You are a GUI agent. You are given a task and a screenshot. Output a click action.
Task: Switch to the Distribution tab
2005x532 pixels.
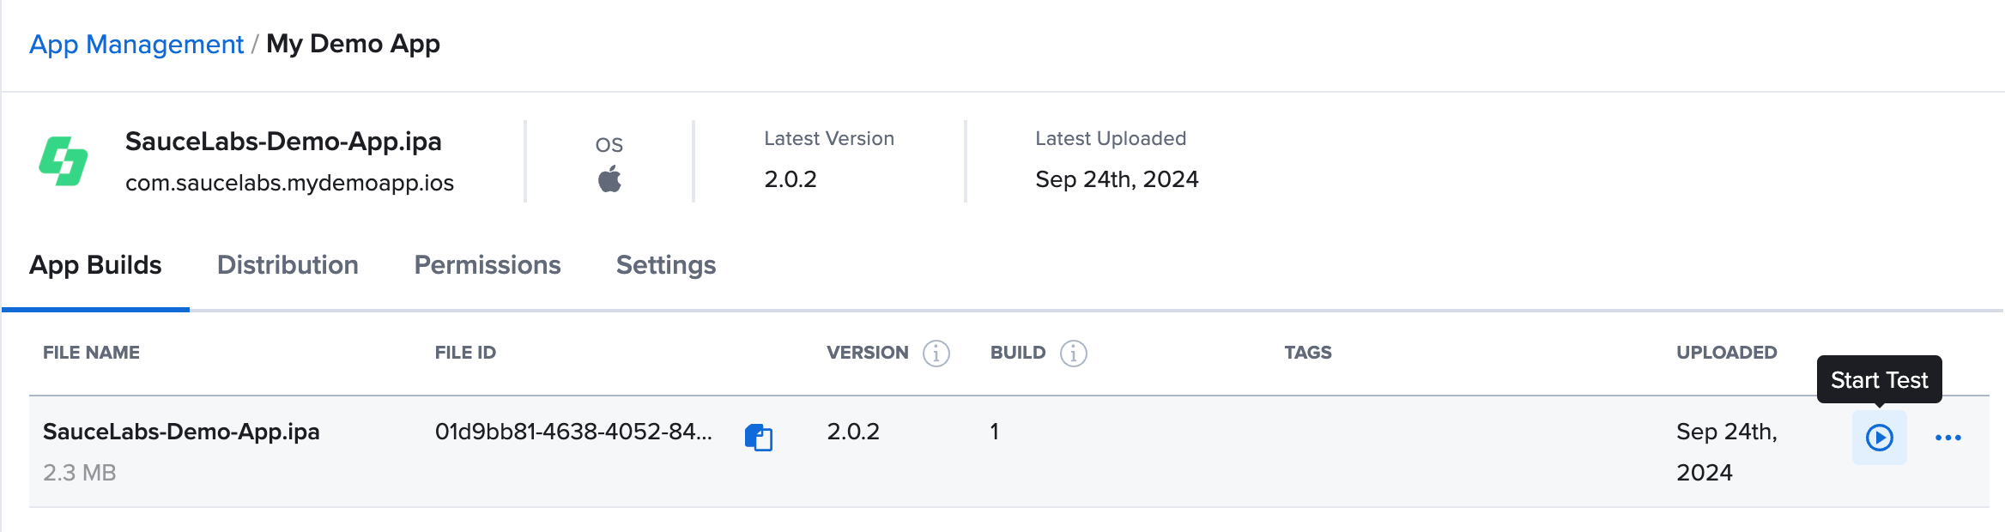[288, 265]
